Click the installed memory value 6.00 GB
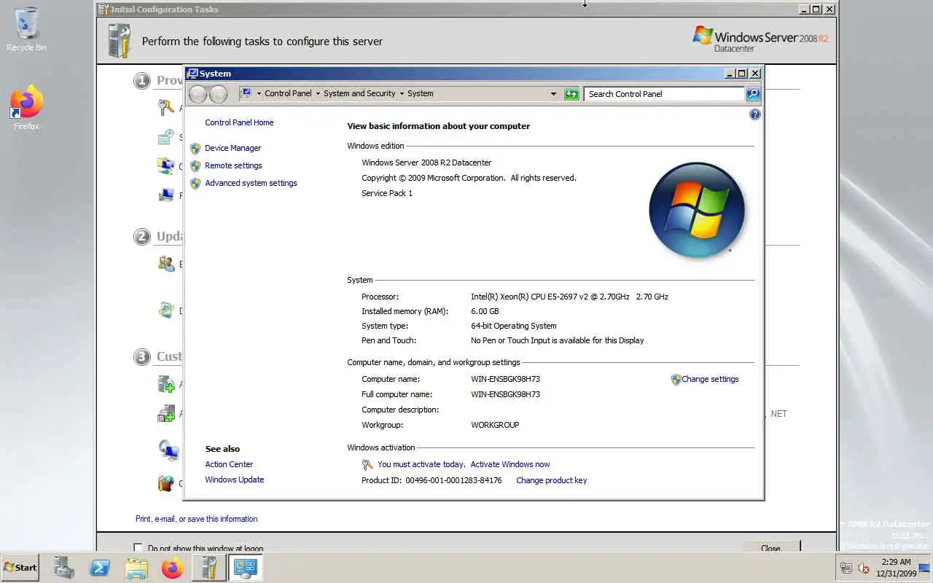Screen dimensions: 933x583 [485, 311]
